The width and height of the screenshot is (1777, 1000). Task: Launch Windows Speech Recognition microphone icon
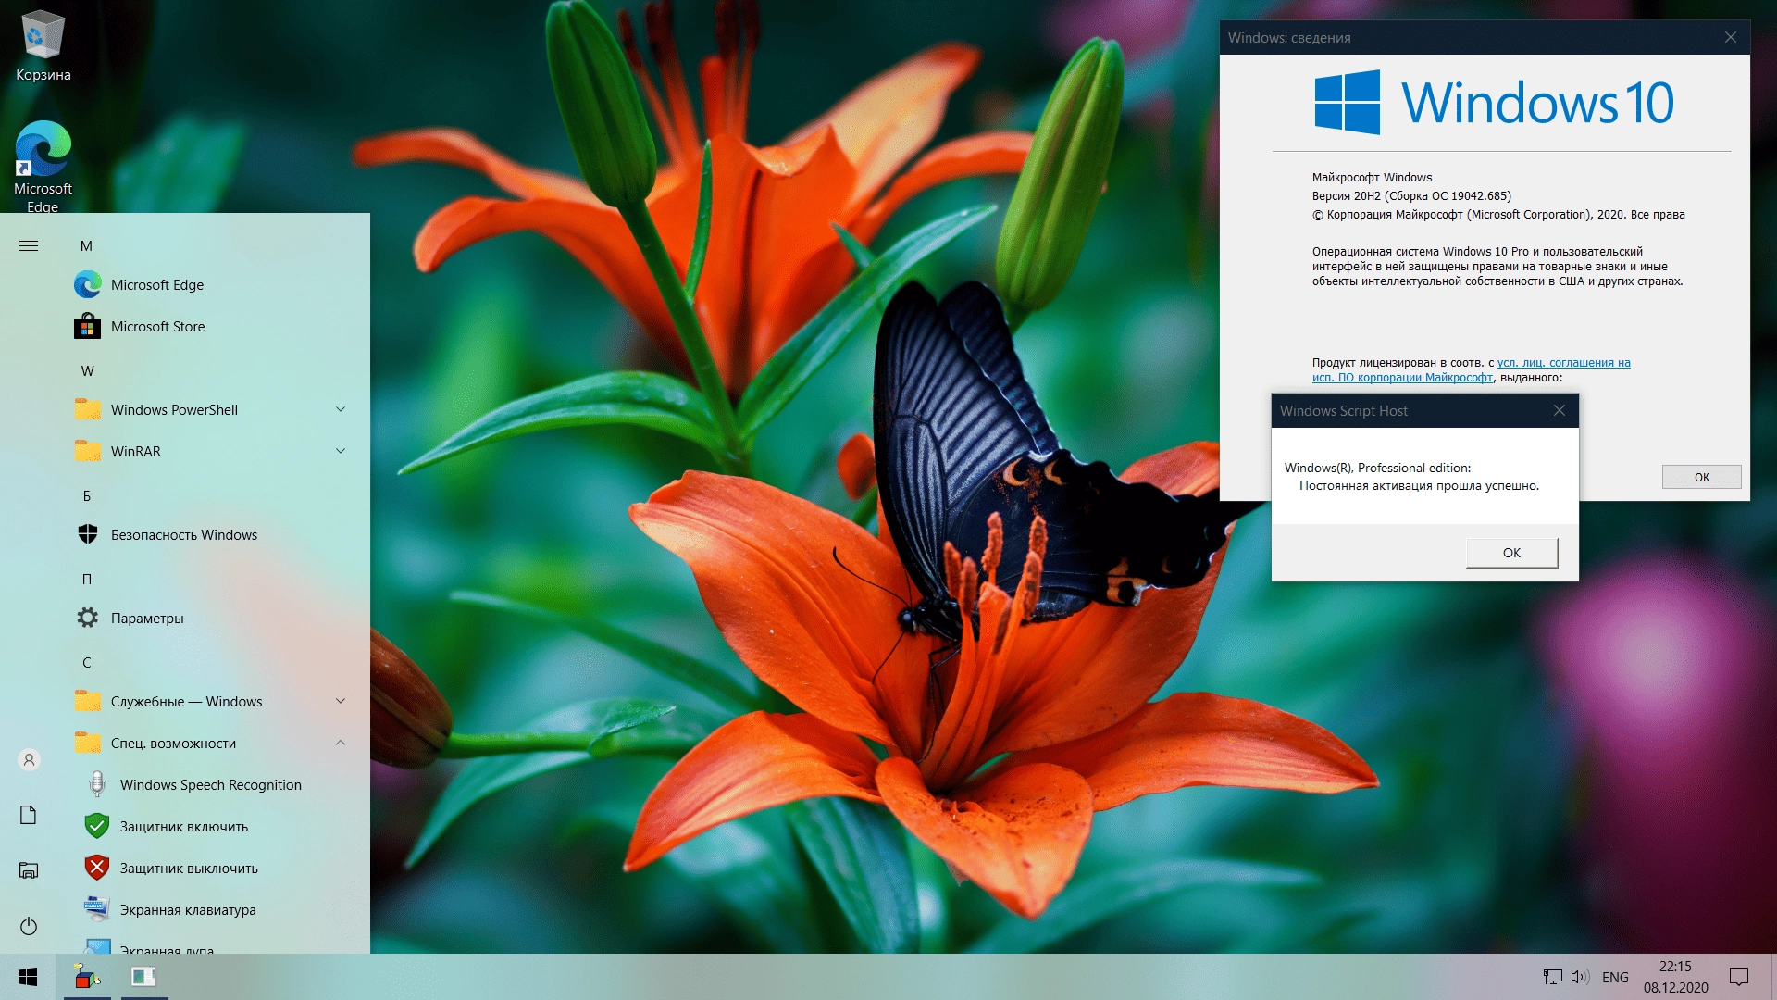click(x=96, y=784)
